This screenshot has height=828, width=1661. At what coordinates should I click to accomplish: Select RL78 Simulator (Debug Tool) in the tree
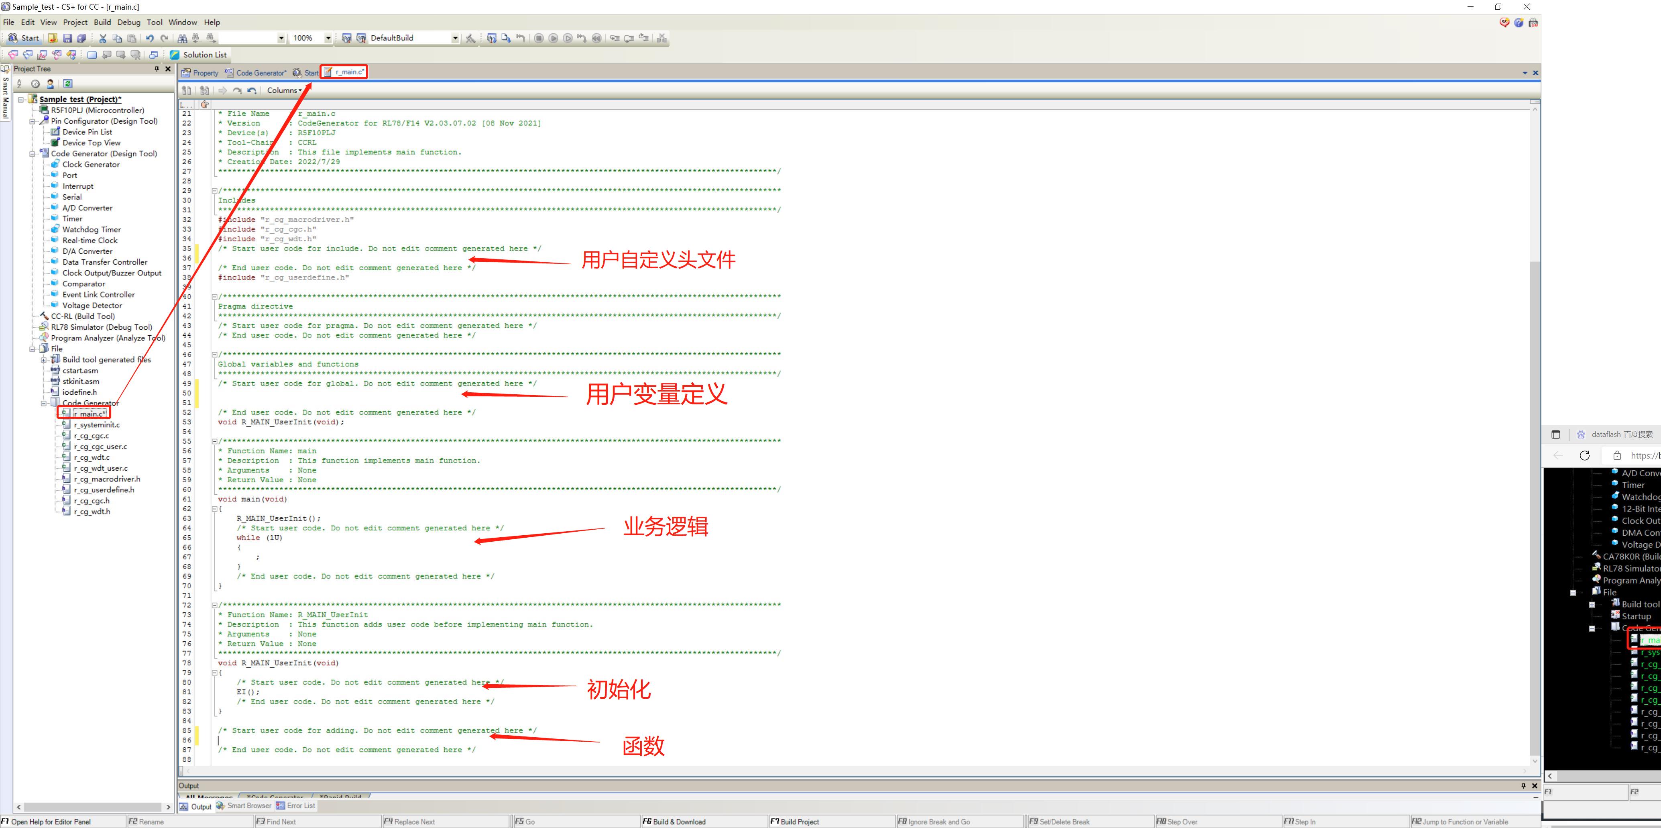point(101,328)
